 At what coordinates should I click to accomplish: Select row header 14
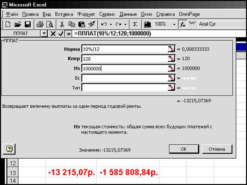coord(13,181)
